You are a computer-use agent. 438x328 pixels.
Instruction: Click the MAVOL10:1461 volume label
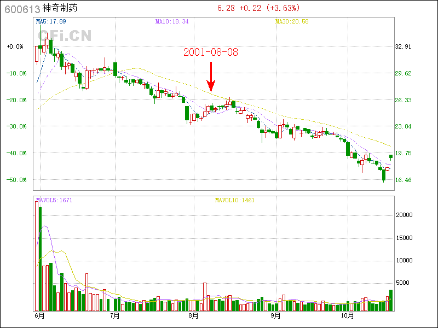point(234,201)
